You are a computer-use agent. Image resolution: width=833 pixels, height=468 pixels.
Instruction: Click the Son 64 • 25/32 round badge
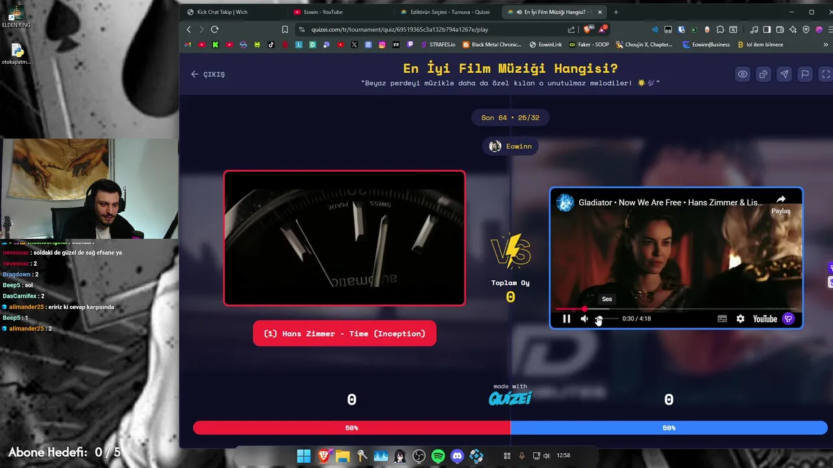(510, 118)
